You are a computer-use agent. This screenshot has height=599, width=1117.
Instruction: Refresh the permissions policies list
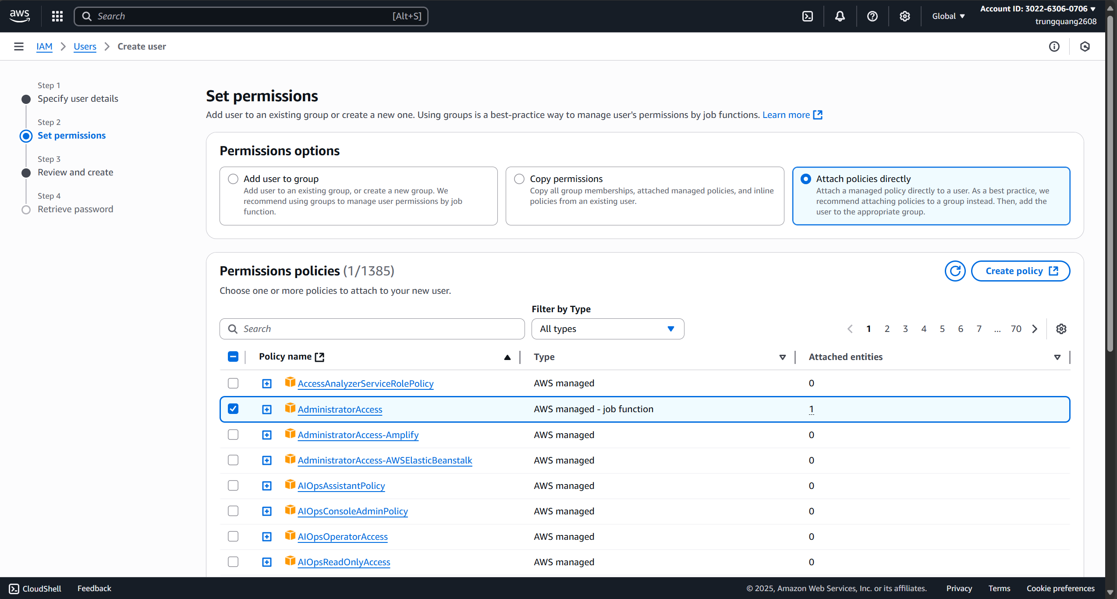(x=955, y=271)
